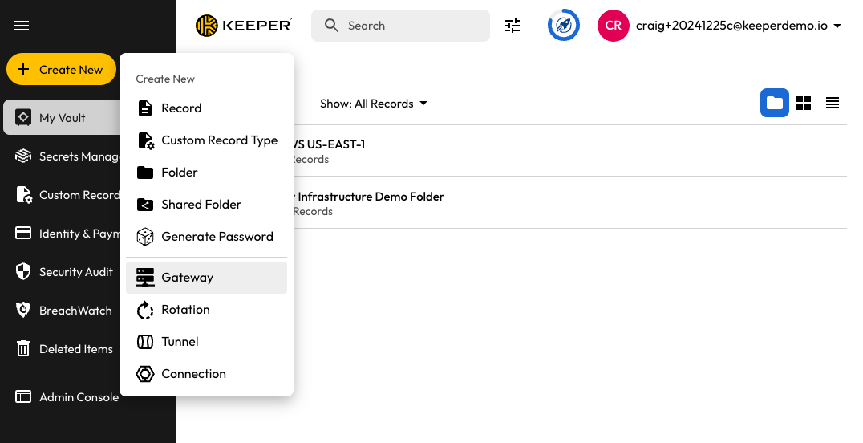This screenshot has width=863, height=443.
Task: Click the CR user avatar
Action: (613, 26)
